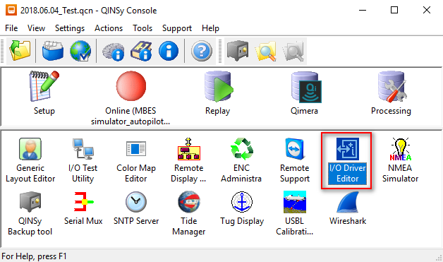Open the Settings menu

(70, 28)
